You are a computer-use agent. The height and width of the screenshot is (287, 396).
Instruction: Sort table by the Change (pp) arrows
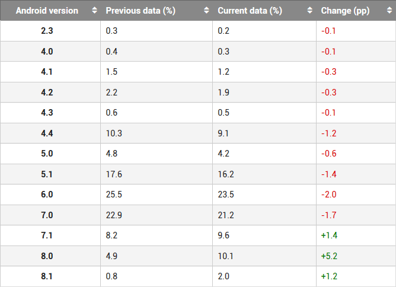[389, 10]
